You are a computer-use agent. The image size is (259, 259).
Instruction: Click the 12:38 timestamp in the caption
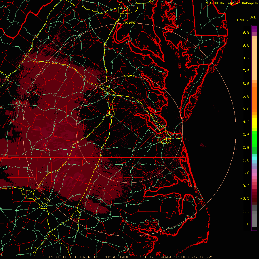(206, 257)
